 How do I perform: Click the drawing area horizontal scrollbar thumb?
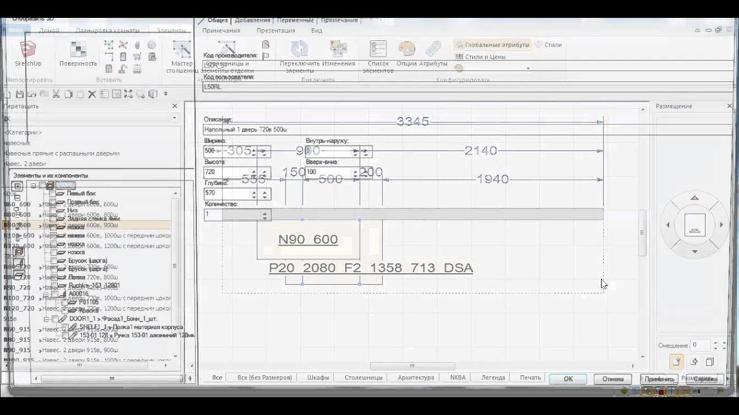tap(412, 365)
